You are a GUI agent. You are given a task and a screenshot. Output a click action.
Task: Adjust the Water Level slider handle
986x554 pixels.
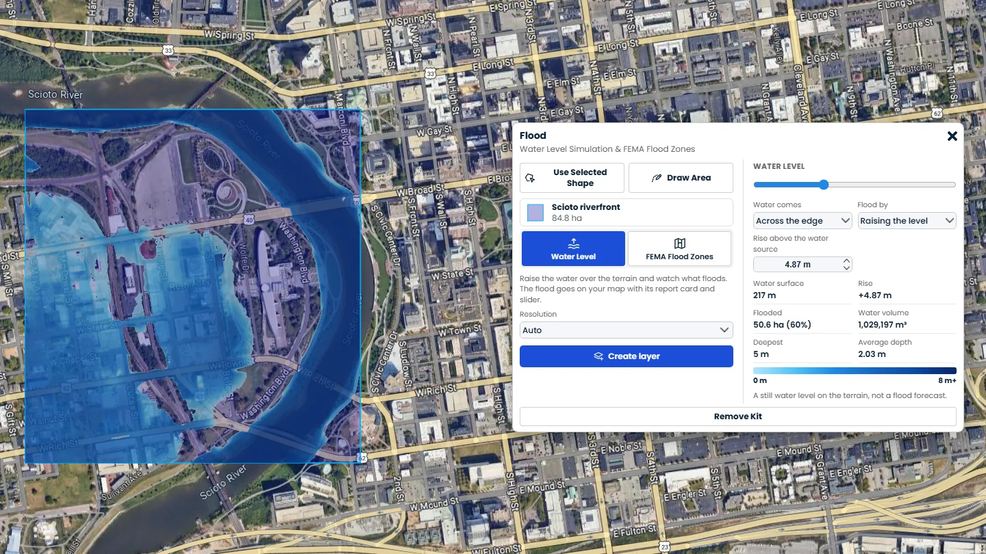824,185
